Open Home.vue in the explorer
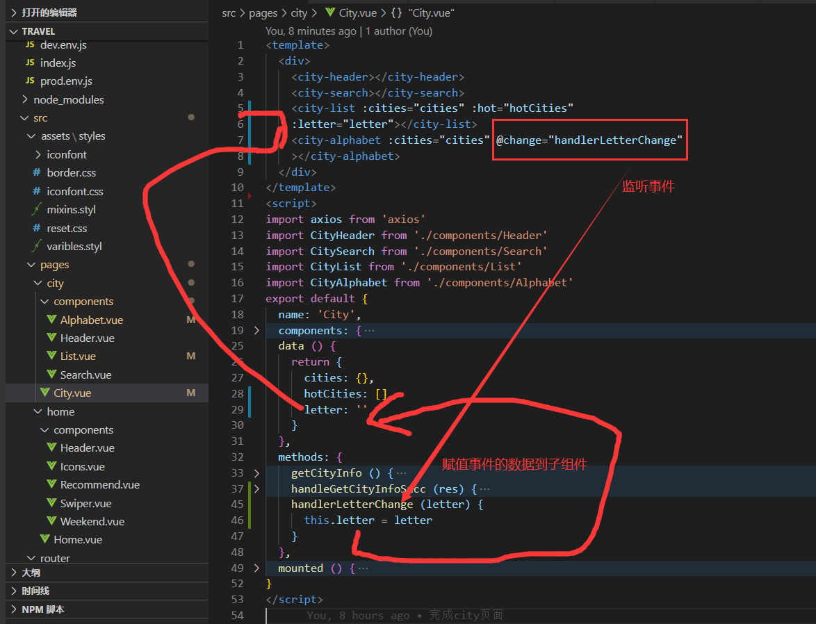 click(78, 540)
